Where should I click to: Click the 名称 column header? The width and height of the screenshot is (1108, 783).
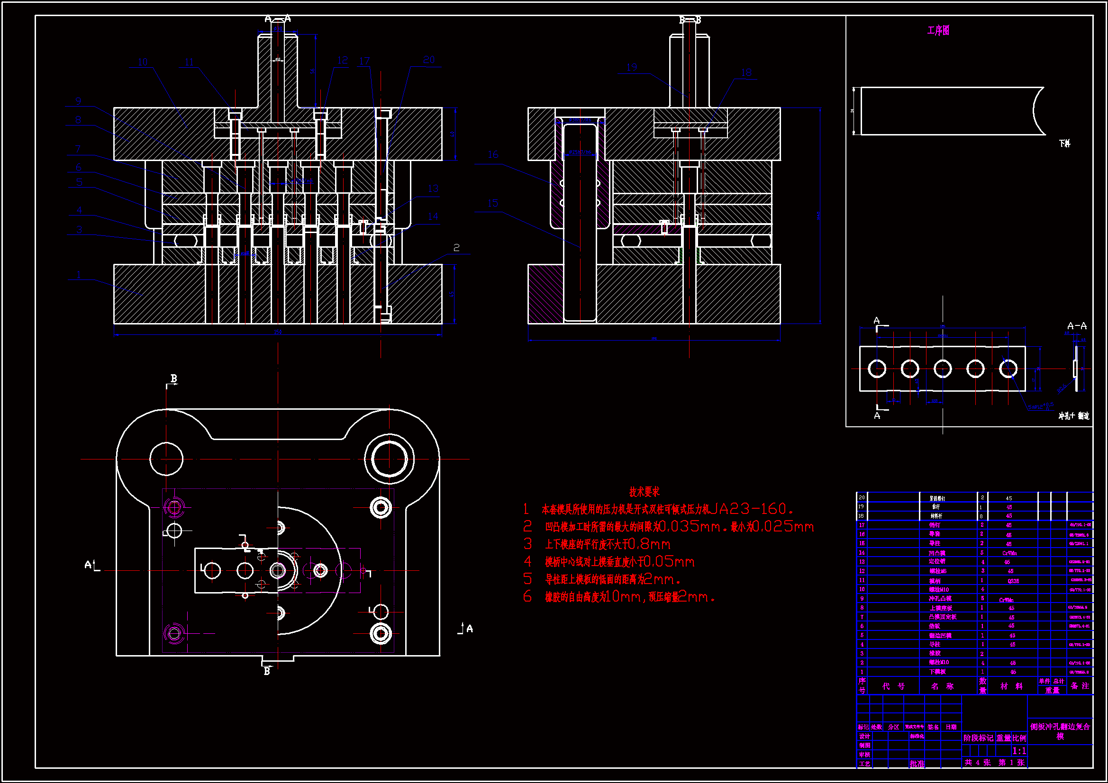(x=942, y=686)
